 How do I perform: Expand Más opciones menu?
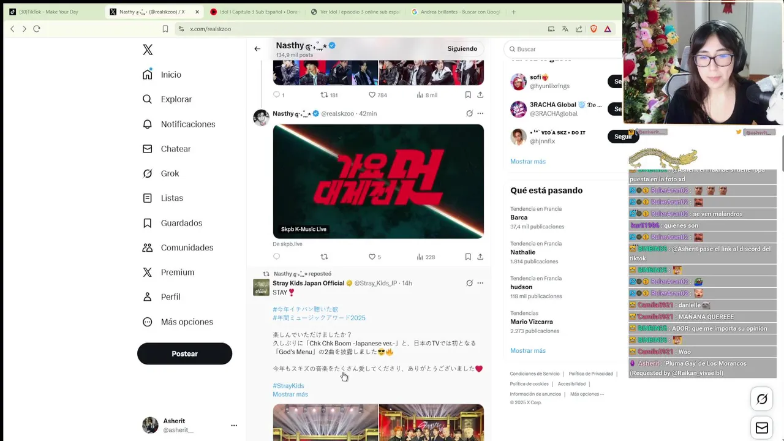(x=178, y=322)
